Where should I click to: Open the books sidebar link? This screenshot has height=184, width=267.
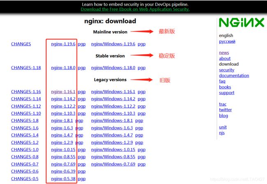[225, 87]
